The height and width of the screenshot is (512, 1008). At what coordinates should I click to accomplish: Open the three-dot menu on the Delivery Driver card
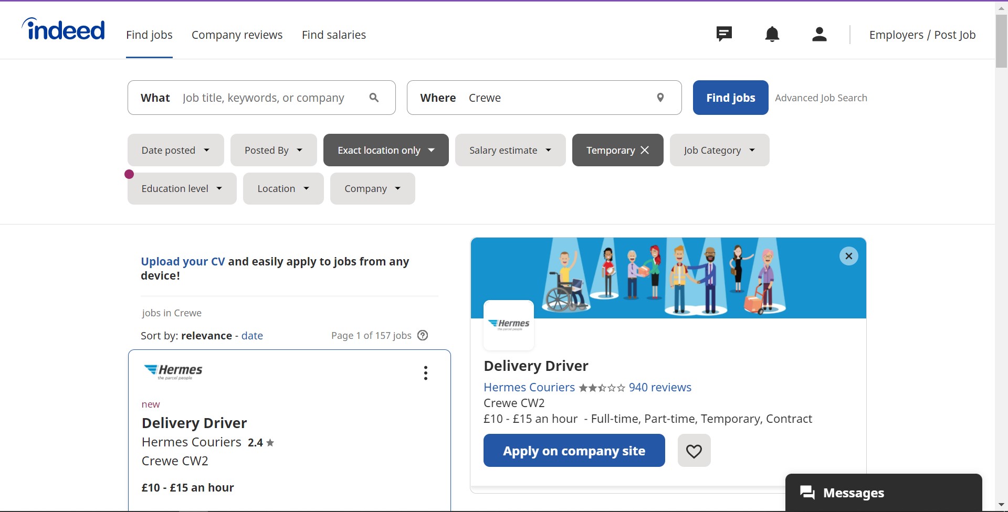[x=425, y=372]
